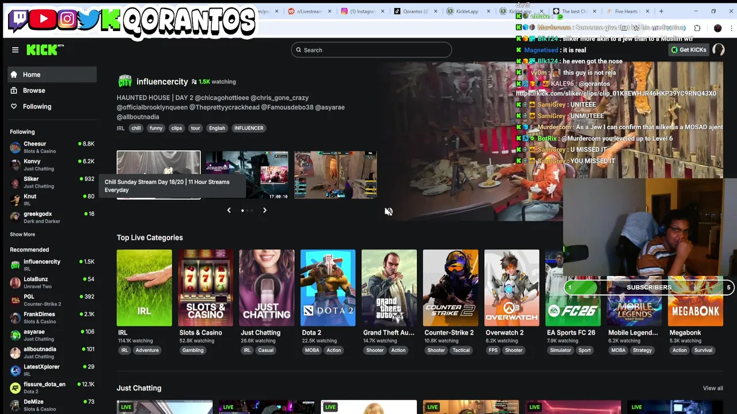Open greekgodx channel in Following list
Screen dimensions: 737x414
[52, 217]
